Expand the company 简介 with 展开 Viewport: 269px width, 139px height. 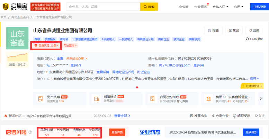(254, 79)
